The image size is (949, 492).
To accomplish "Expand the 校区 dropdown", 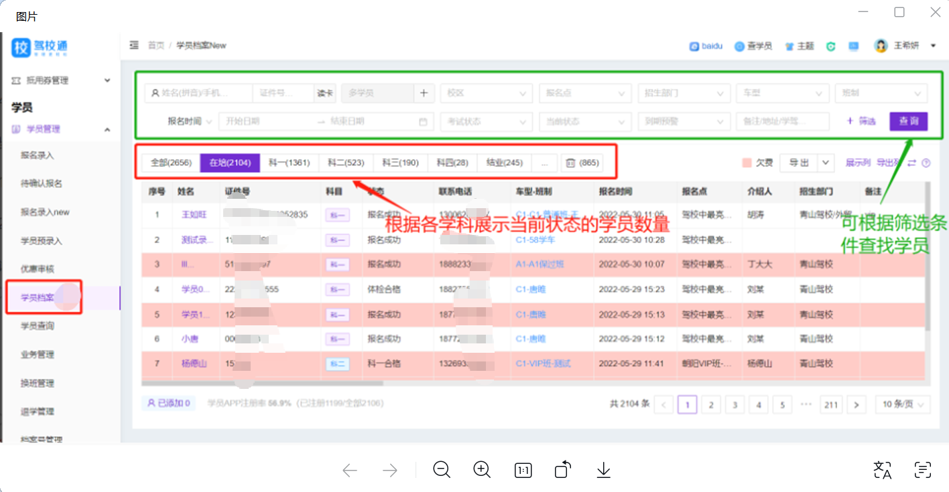I will coord(486,93).
